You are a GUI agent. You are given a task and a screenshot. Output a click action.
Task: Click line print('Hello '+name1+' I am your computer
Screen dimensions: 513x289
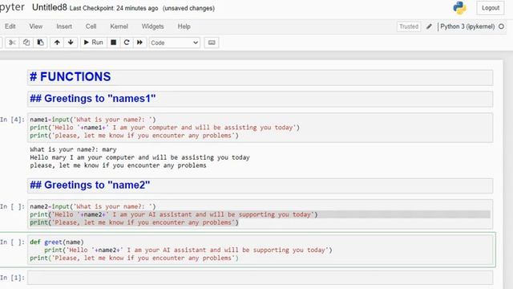coord(164,128)
